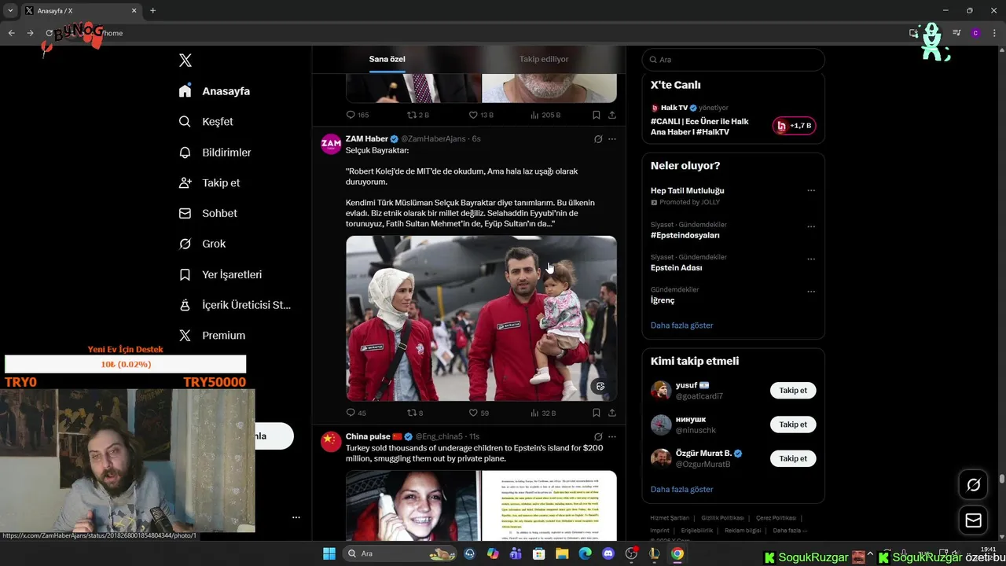Like the ZAM Haber post
Image resolution: width=1006 pixels, height=566 pixels.
point(479,413)
